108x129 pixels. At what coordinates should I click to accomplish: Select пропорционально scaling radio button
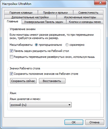(36, 45)
